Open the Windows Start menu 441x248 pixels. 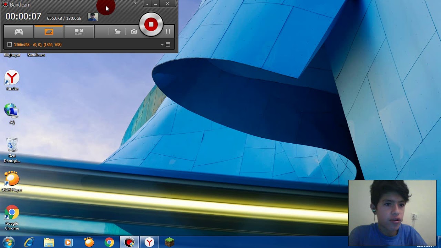point(9,242)
